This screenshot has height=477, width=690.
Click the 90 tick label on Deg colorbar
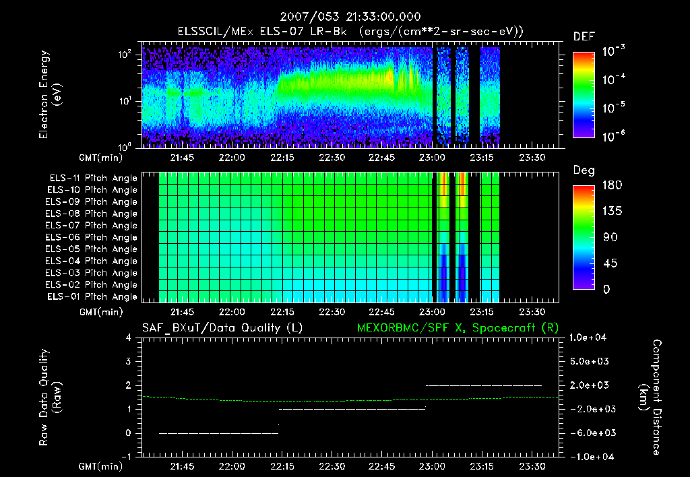tap(610, 238)
